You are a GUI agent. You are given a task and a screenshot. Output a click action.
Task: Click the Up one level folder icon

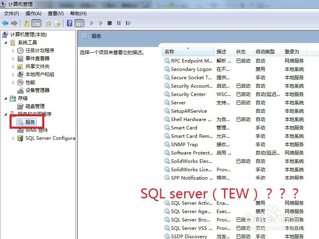click(x=27, y=23)
